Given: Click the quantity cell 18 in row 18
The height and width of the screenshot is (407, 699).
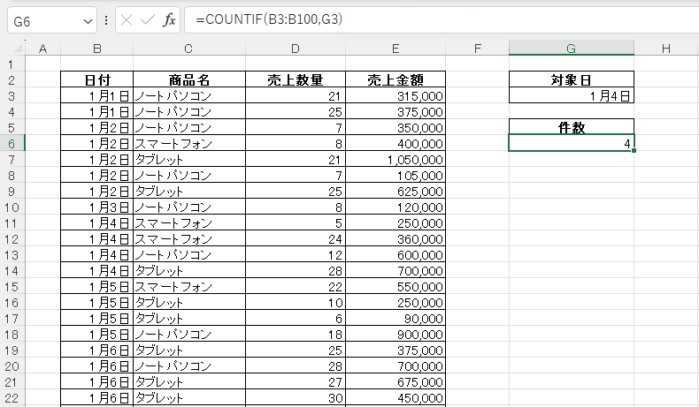Looking at the screenshot, I should pyautogui.click(x=296, y=335).
